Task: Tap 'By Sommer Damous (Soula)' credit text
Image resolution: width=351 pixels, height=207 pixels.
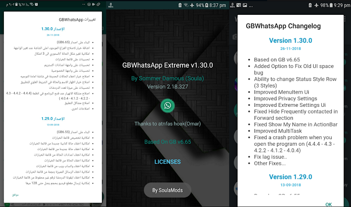Action: pyautogui.click(x=167, y=78)
